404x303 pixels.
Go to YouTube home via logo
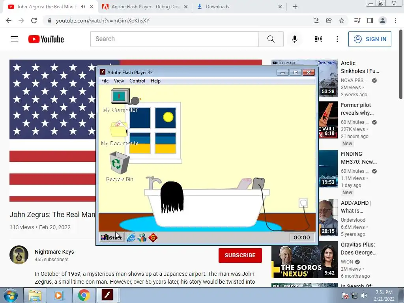click(x=46, y=39)
